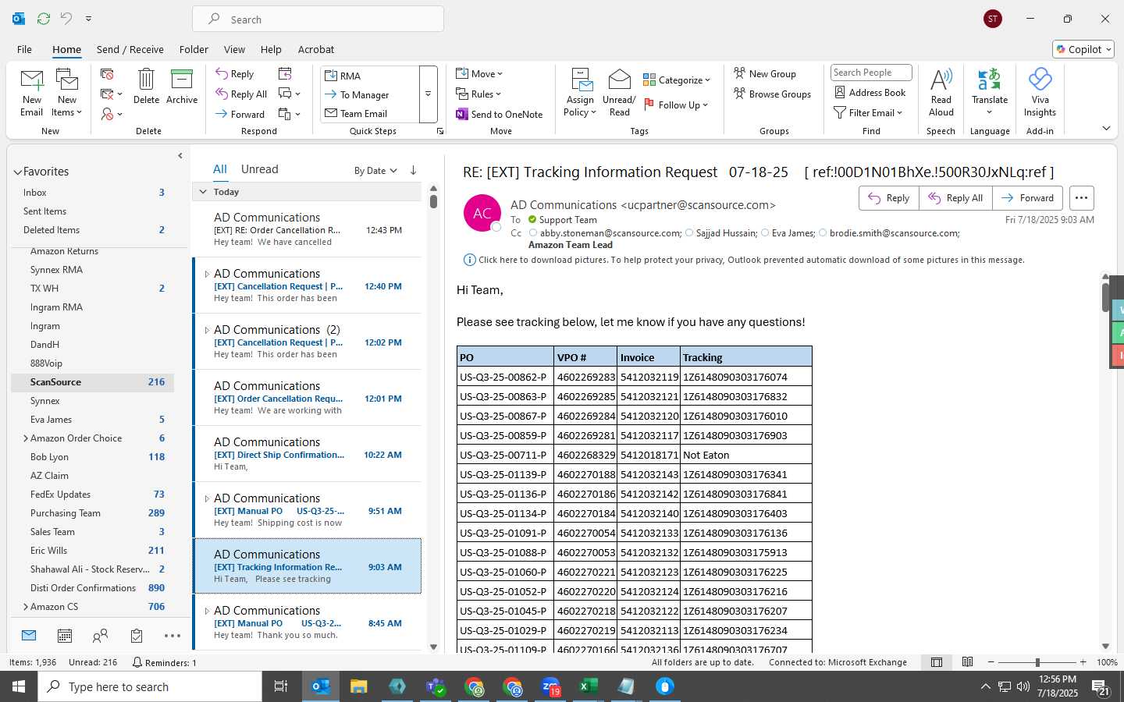This screenshot has height=702, width=1124.
Task: Click the Copilot button
Action: 1083,49
